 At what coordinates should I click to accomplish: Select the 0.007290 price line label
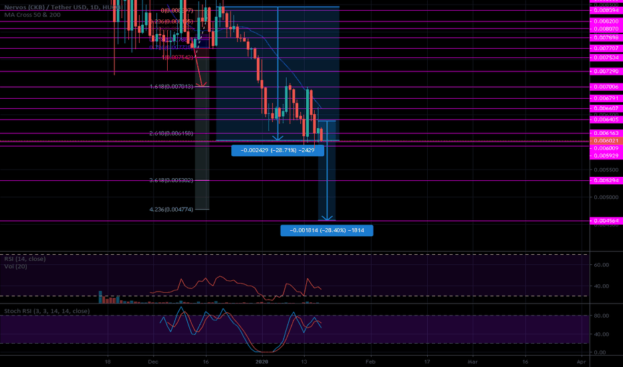(606, 71)
